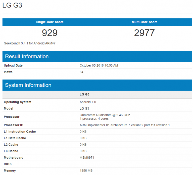This screenshot has height=175, width=193.
Task: Click the L1 Data Cache label
Action: (x=15, y=138)
